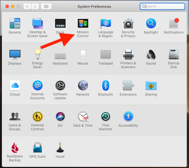The image size is (189, 168).
Task: Open GPG Suite preferences
Action: [x=38, y=147]
